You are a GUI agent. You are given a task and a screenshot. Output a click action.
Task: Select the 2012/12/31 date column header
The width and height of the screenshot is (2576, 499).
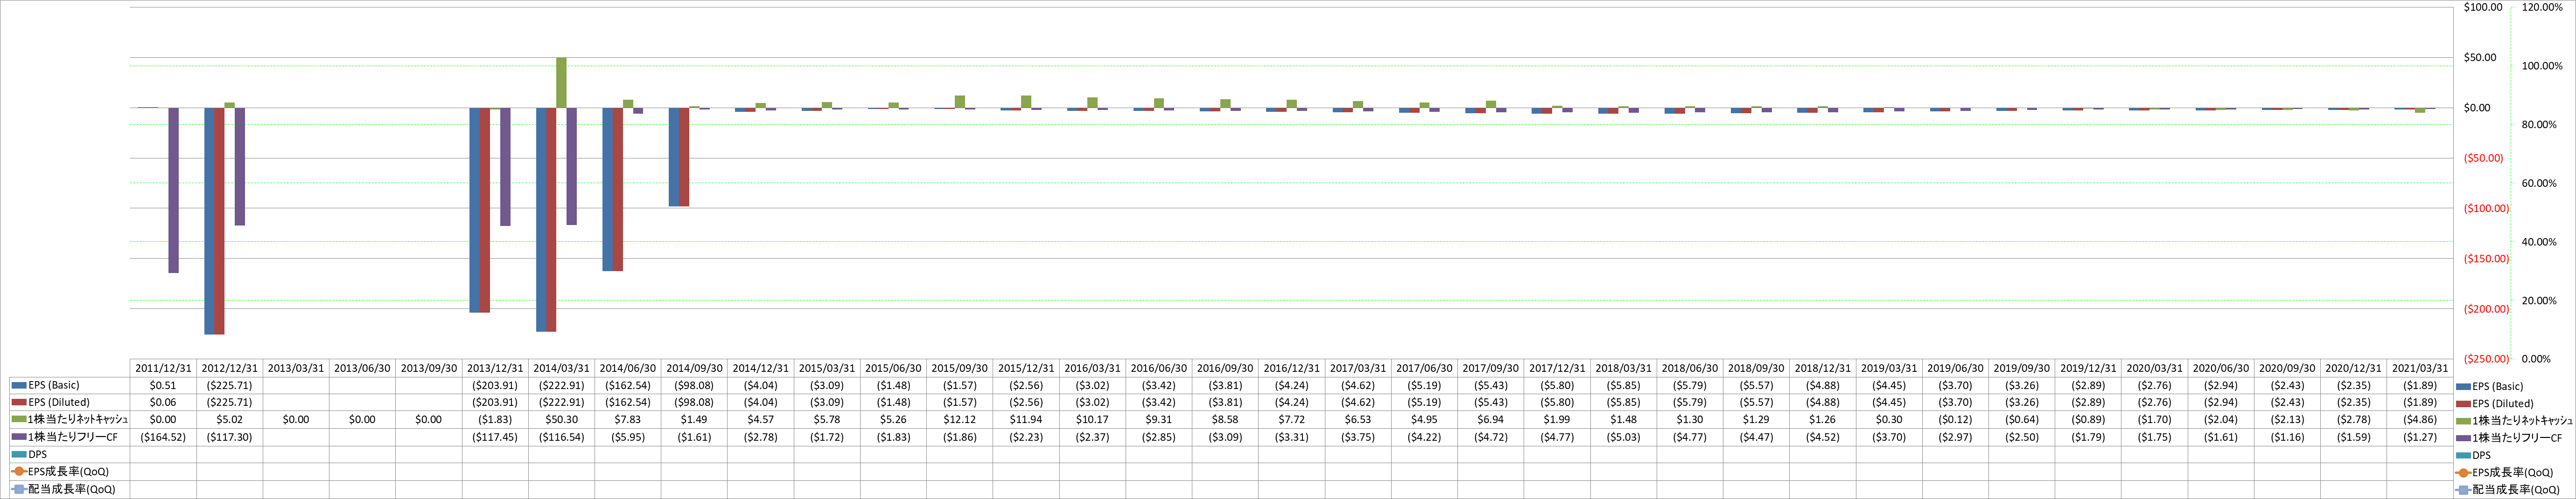pyautogui.click(x=230, y=368)
